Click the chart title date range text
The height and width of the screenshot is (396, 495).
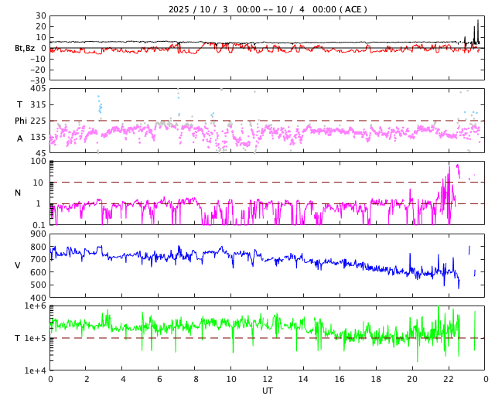click(x=268, y=9)
